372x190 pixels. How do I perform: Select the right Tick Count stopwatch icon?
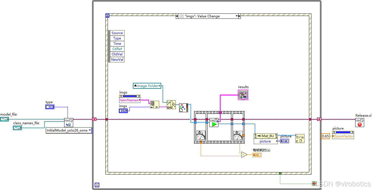pos(238,135)
